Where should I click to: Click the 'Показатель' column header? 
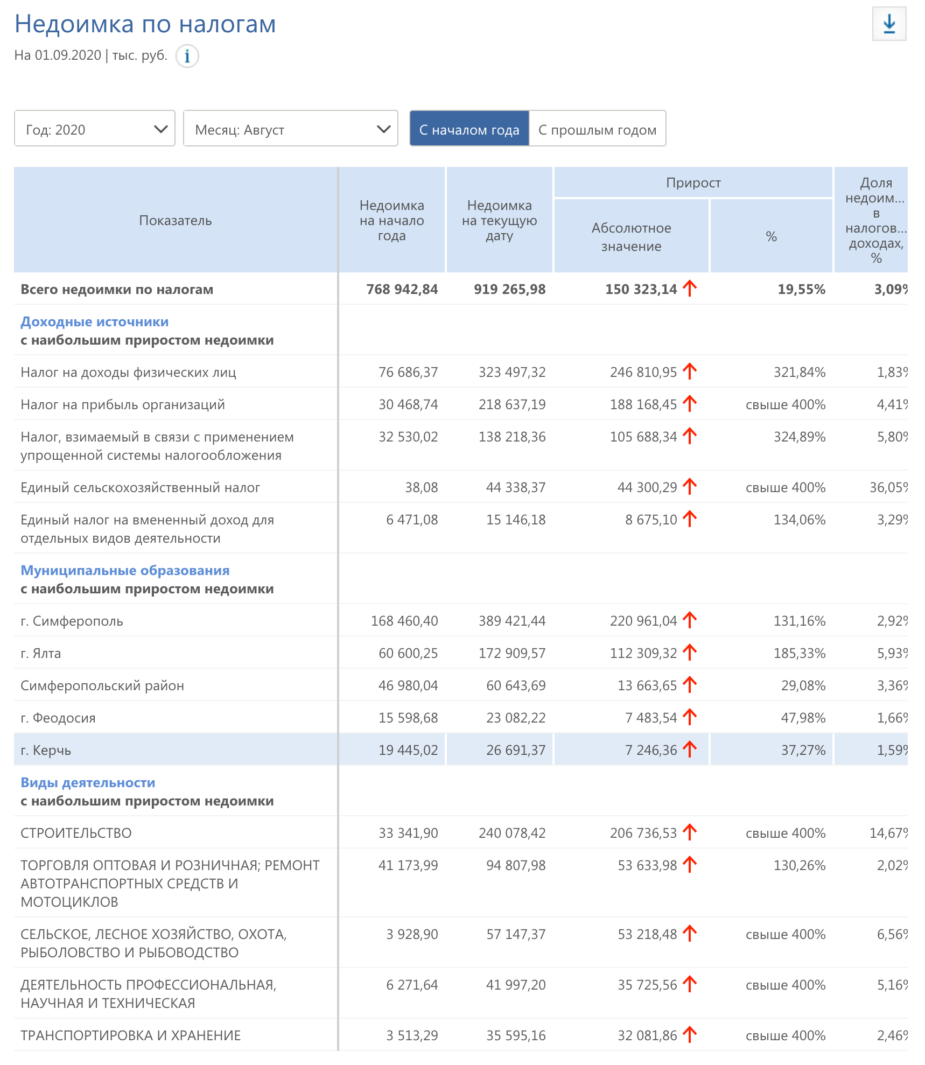click(x=176, y=221)
